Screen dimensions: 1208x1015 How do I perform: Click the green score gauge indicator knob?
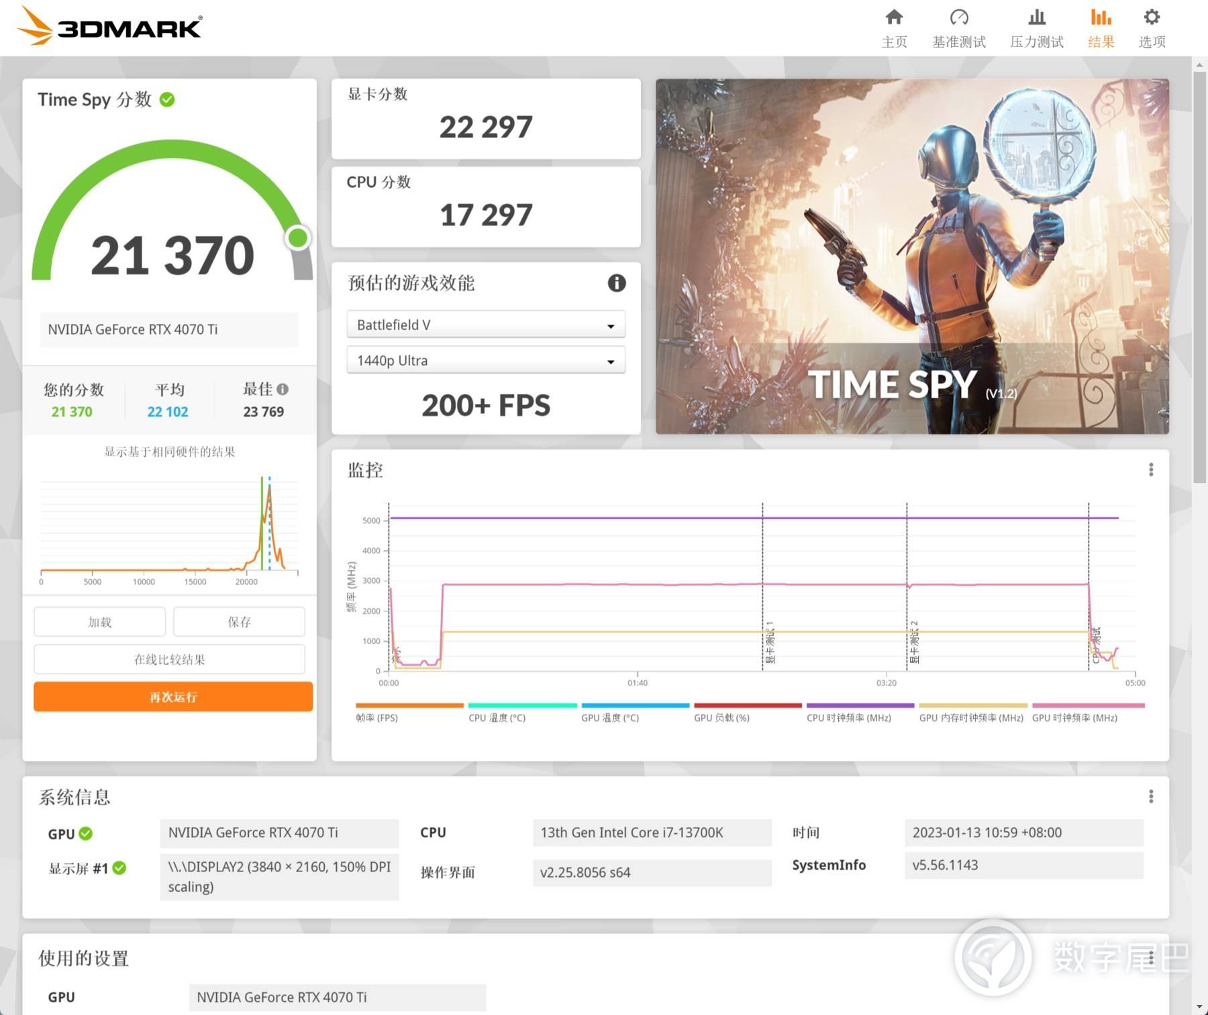pyautogui.click(x=298, y=237)
